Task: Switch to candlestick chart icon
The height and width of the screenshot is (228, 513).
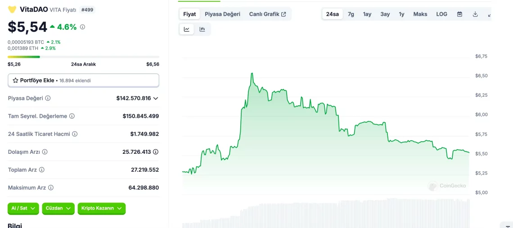Action: 202,29
